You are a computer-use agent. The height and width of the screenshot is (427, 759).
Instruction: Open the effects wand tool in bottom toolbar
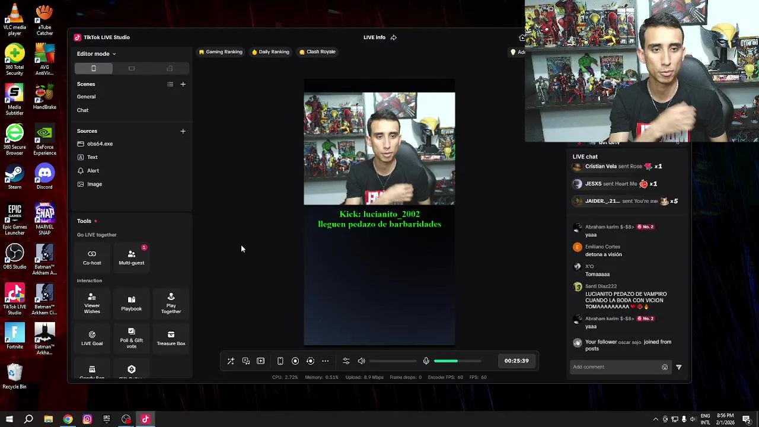(231, 361)
